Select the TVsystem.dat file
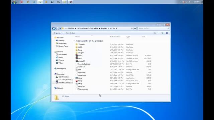The width and height of the screenshot is (214, 120). tap(83, 89)
